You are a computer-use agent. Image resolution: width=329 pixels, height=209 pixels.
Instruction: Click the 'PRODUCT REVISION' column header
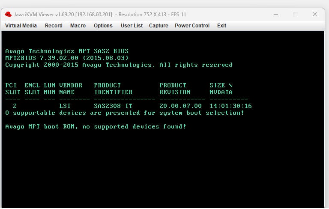pos(175,89)
